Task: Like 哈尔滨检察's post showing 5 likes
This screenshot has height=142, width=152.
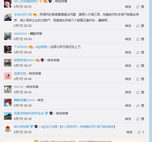Action: (141, 132)
